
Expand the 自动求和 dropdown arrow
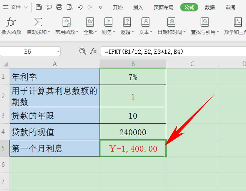(49, 32)
